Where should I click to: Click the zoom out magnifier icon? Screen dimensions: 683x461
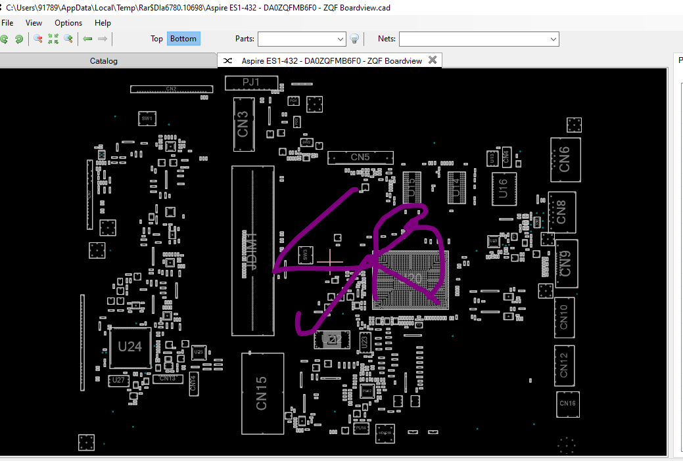pos(38,39)
